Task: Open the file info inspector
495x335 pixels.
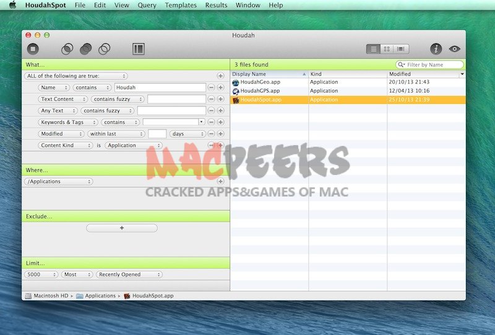Action: 436,49
